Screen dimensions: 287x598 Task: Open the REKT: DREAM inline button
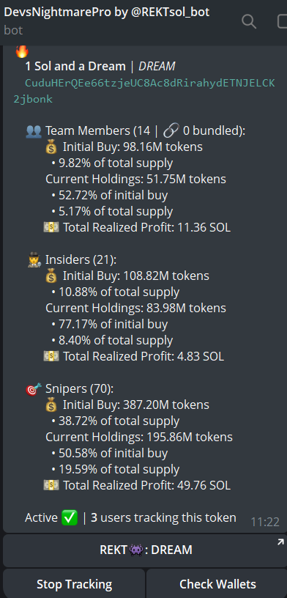[145, 550]
